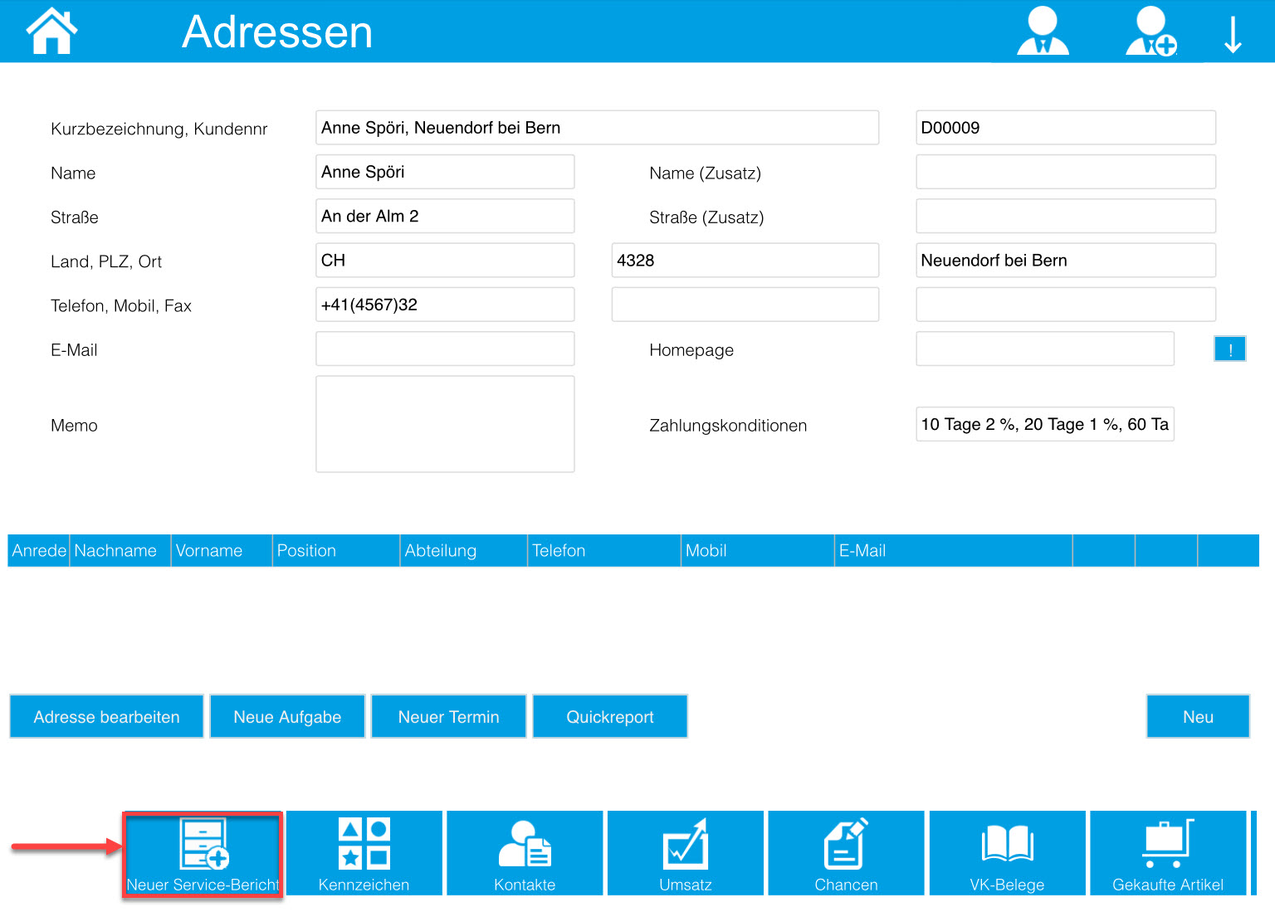Screen dimensions: 1275x912
Task: Select the Kundennr field D00009
Action: pyautogui.click(x=1066, y=128)
